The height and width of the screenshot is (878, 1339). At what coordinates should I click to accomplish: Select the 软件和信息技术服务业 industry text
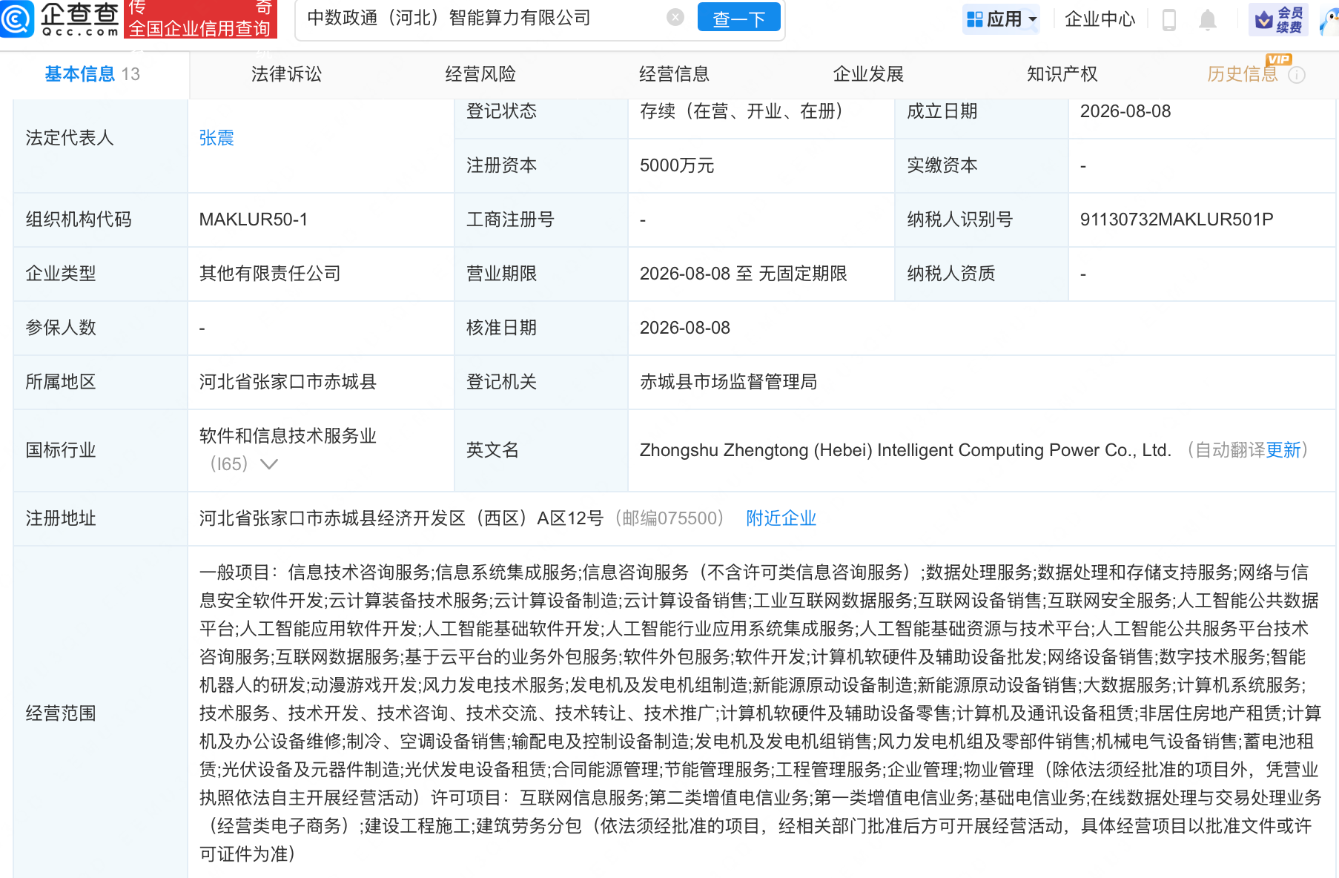[x=288, y=436]
